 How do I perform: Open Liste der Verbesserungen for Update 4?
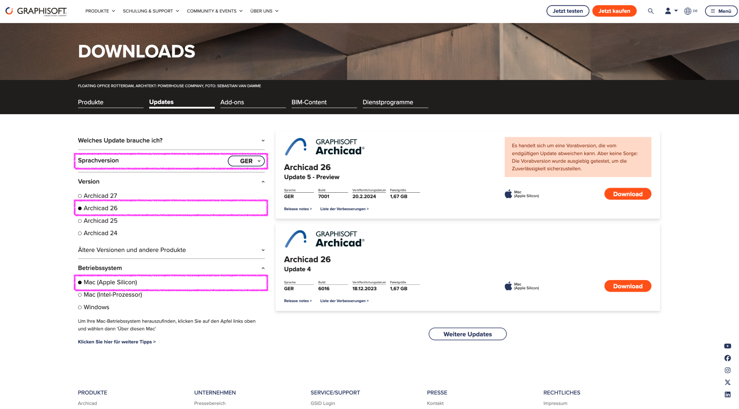[345, 301]
